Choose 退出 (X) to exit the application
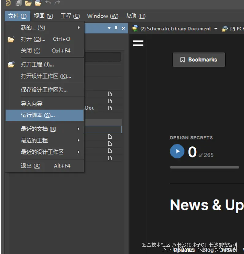Screen dimensions: 244x254 pyautogui.click(x=44, y=166)
